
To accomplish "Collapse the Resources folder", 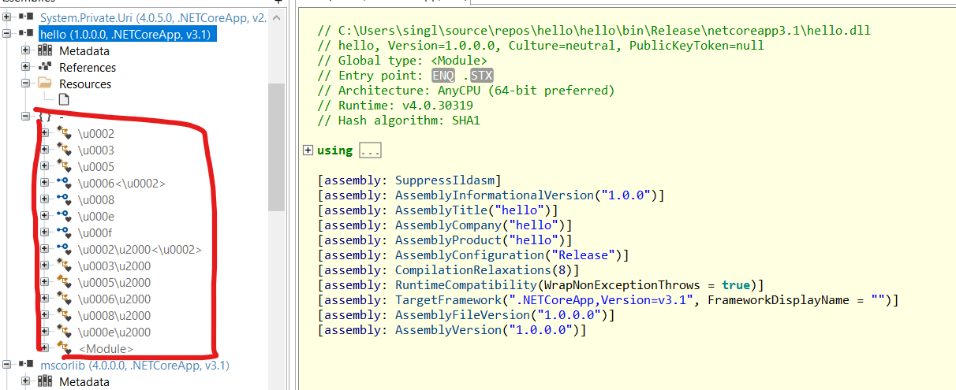I will pyautogui.click(x=26, y=83).
